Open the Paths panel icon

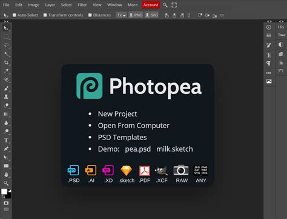click(281, 71)
